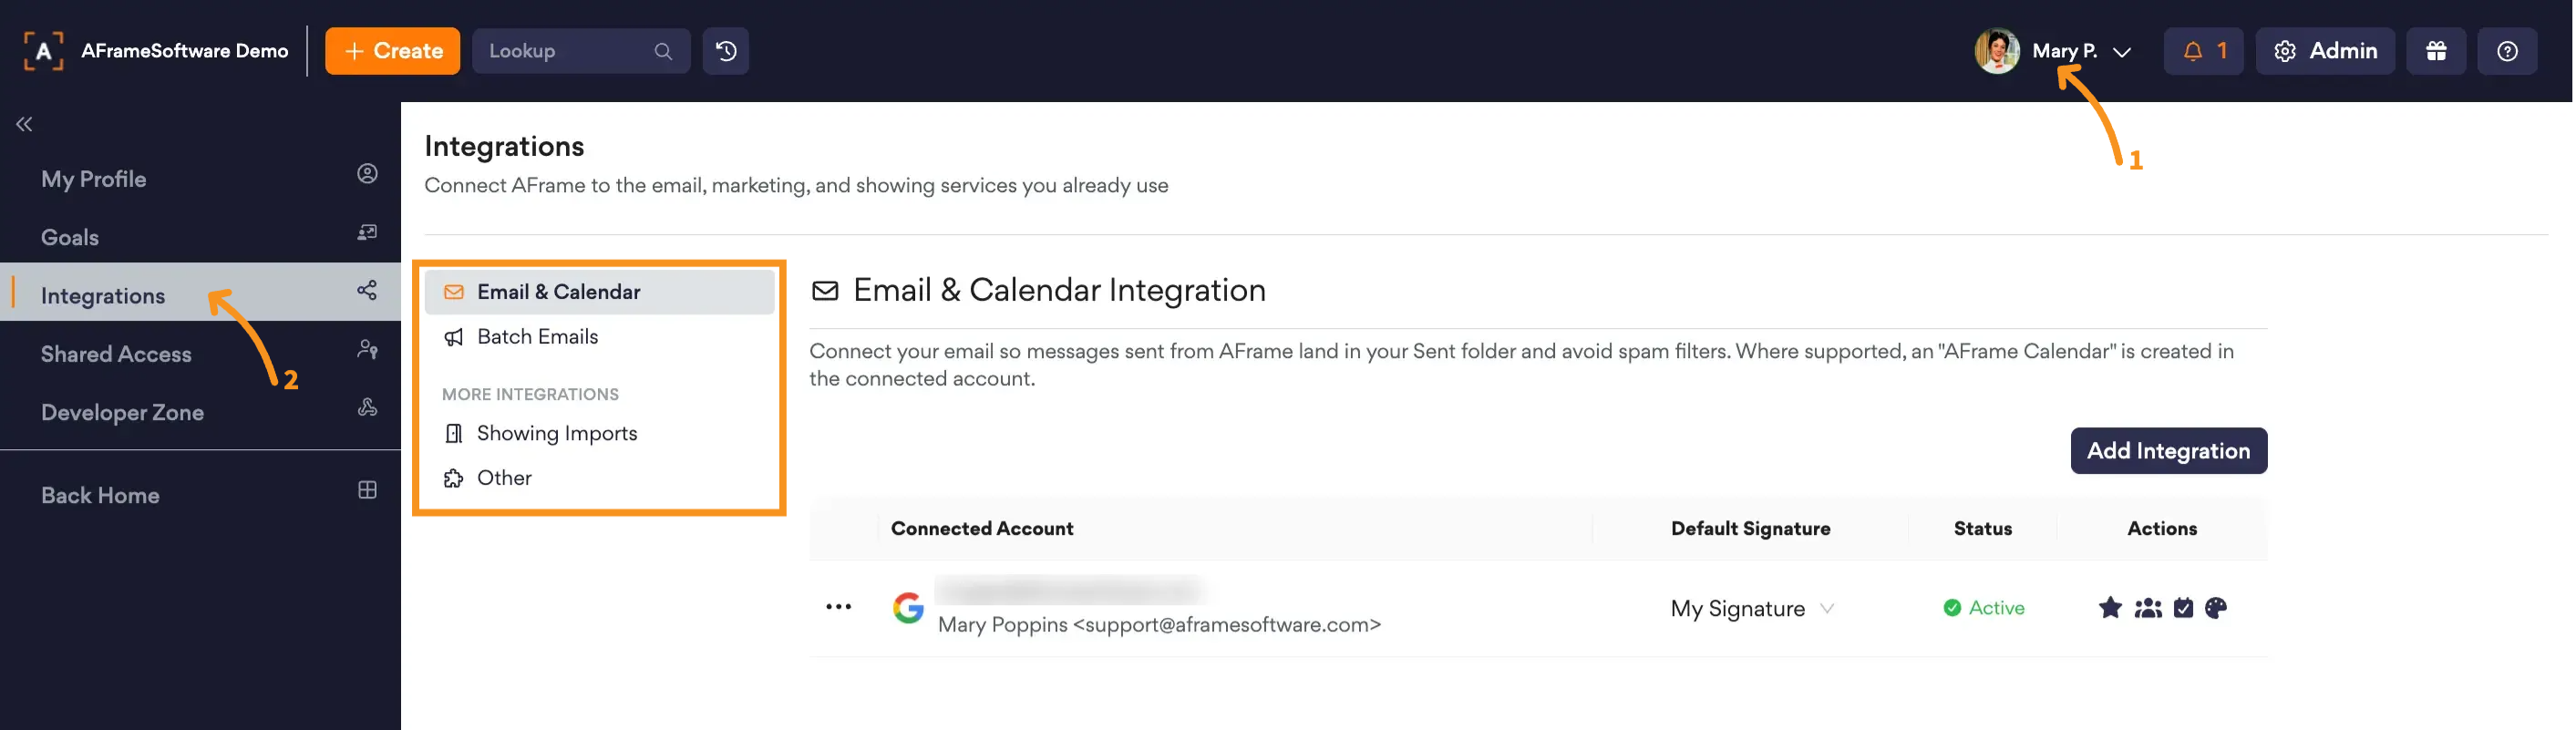This screenshot has width=2576, height=730.
Task: Click the Back Home grid icon
Action: 367,490
